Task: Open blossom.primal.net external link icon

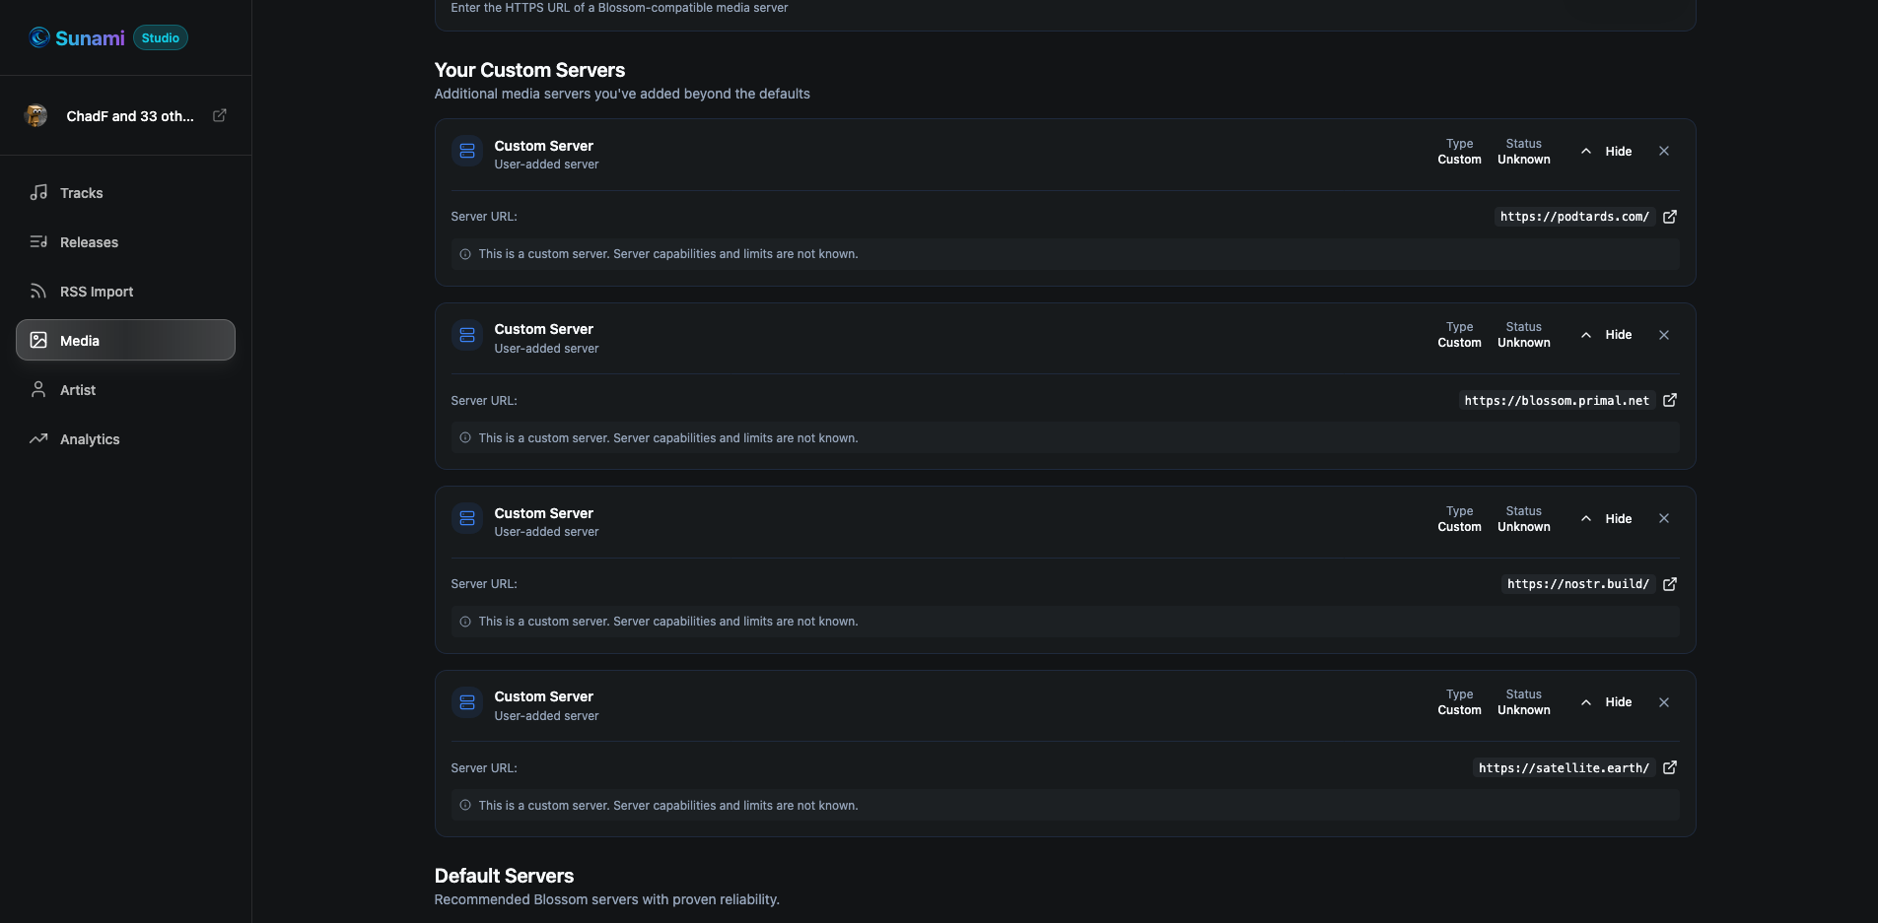Action: click(x=1669, y=400)
